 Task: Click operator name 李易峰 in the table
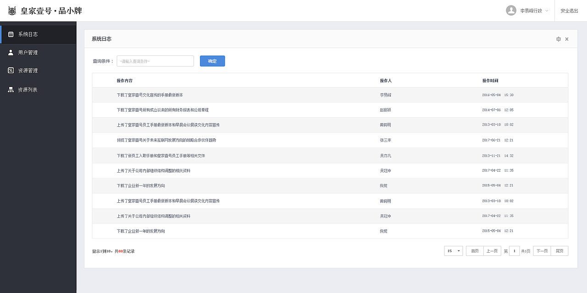point(386,95)
